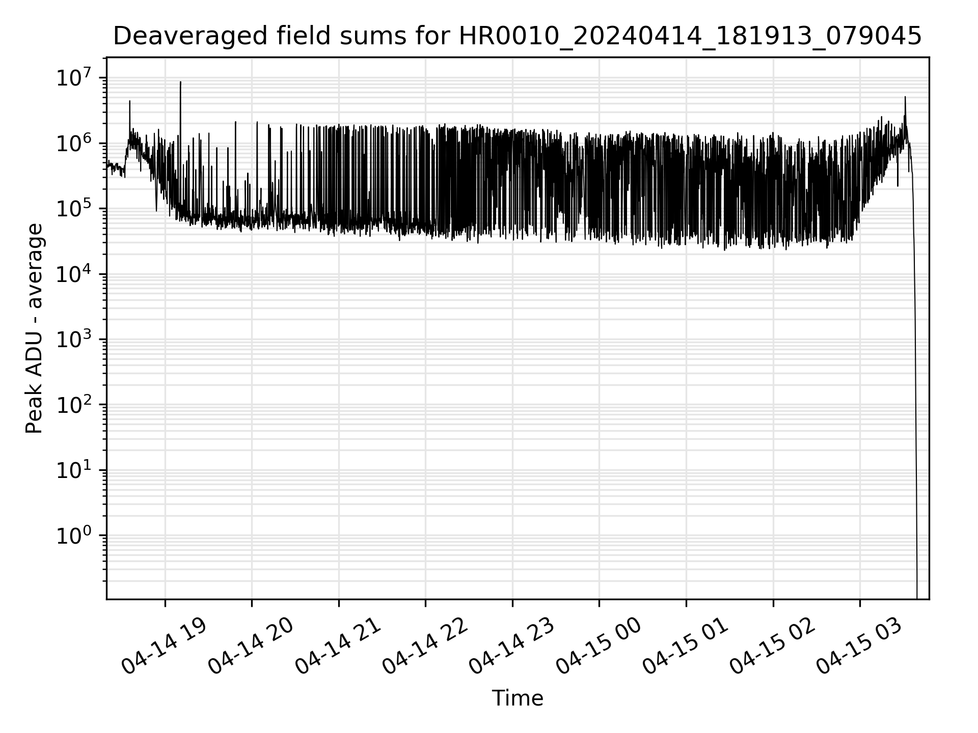The width and height of the screenshot is (978, 733).
Task: Click the x tick label '04-15 02'
Action: (x=773, y=646)
